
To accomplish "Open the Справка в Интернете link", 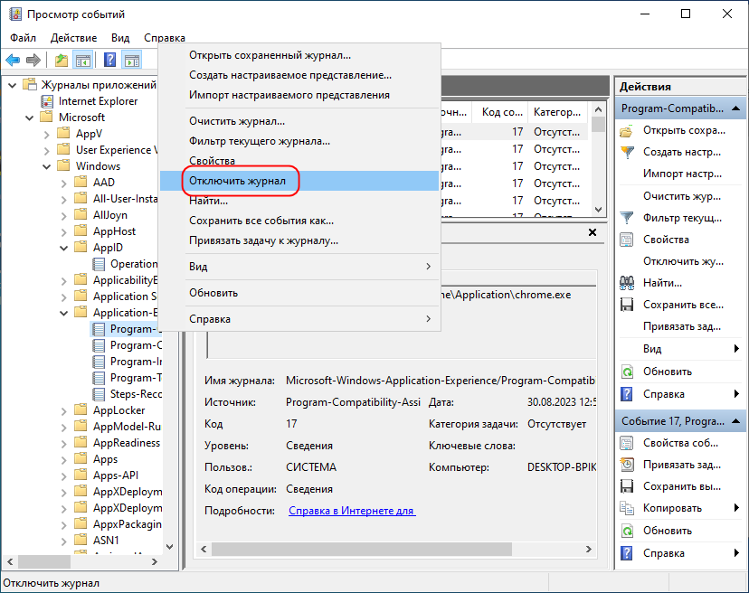I will click(x=351, y=511).
